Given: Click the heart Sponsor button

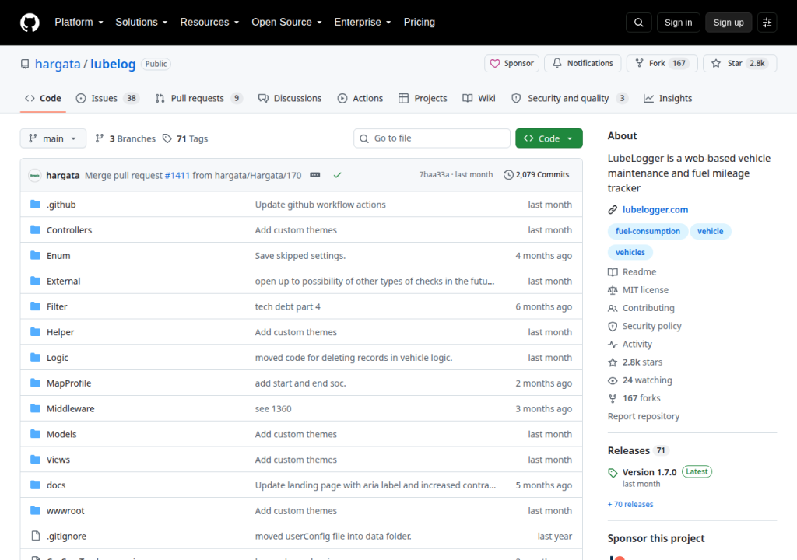Looking at the screenshot, I should [x=511, y=64].
